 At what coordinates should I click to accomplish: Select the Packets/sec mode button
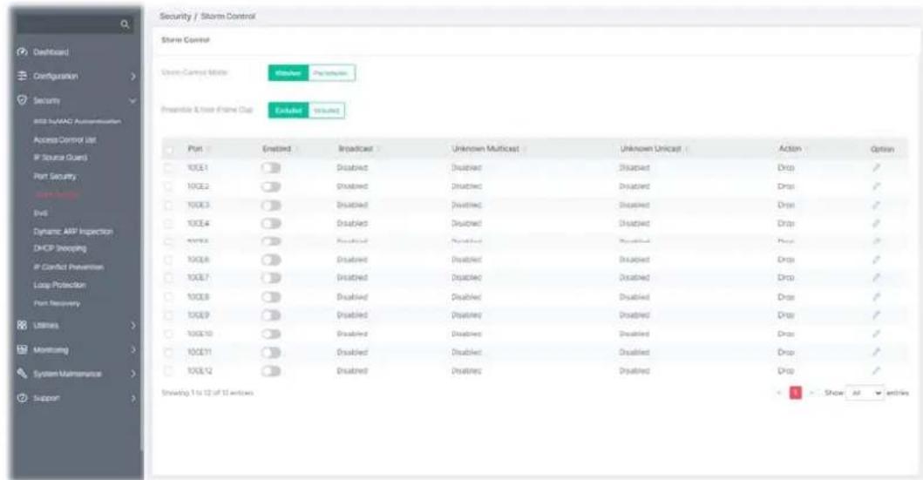click(x=331, y=73)
